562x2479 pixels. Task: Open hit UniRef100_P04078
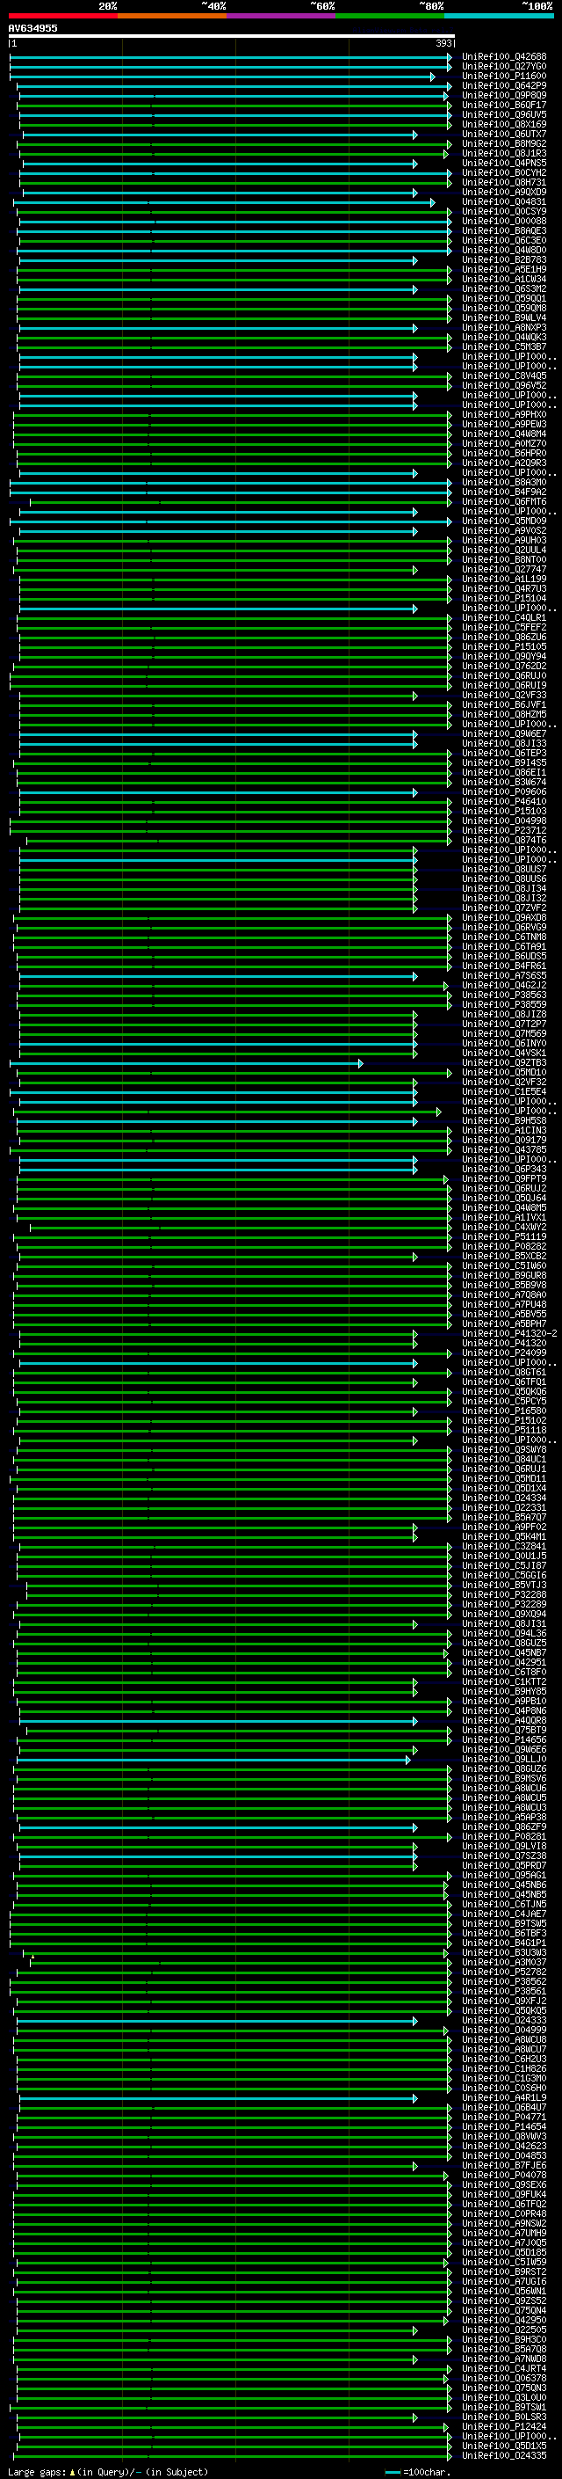tap(504, 2175)
